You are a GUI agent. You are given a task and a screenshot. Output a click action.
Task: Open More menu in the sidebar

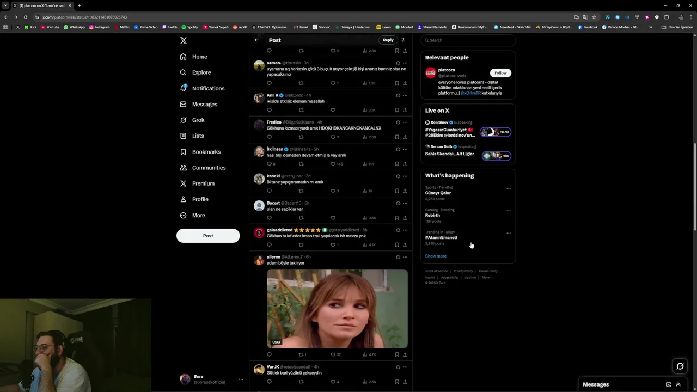click(193, 215)
